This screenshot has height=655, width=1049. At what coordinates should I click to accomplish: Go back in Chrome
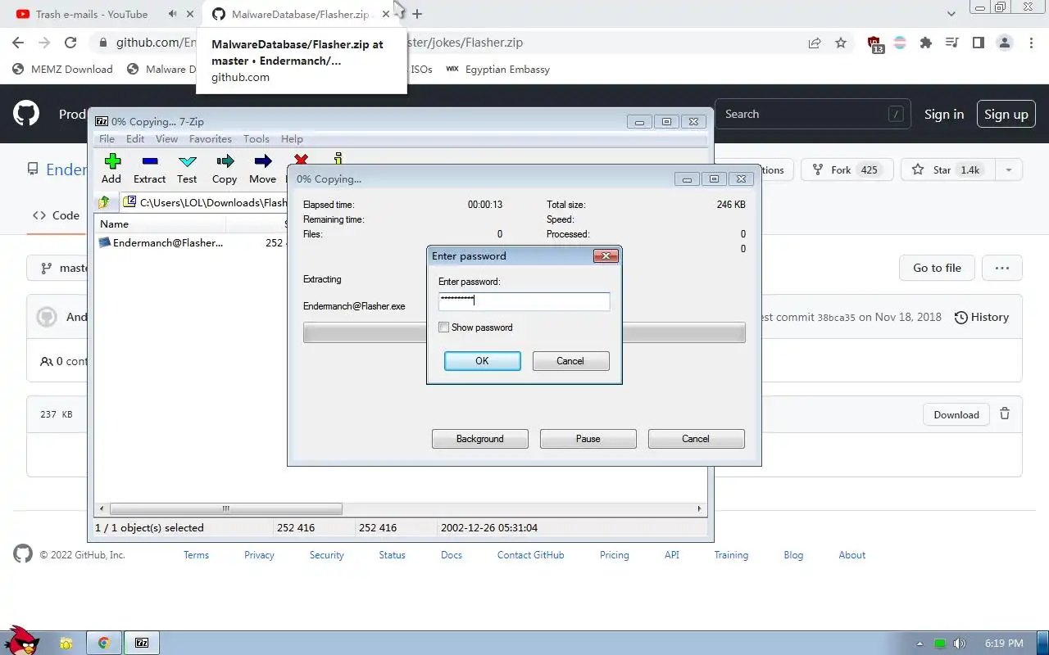pyautogui.click(x=18, y=43)
